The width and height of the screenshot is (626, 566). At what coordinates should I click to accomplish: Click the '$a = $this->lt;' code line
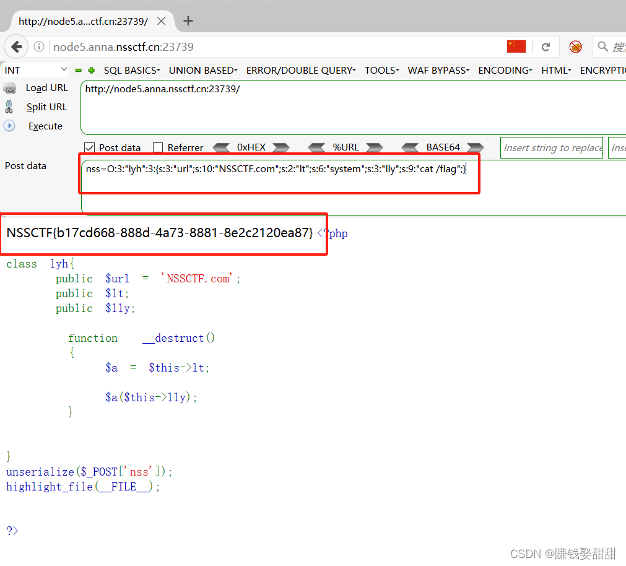click(157, 368)
